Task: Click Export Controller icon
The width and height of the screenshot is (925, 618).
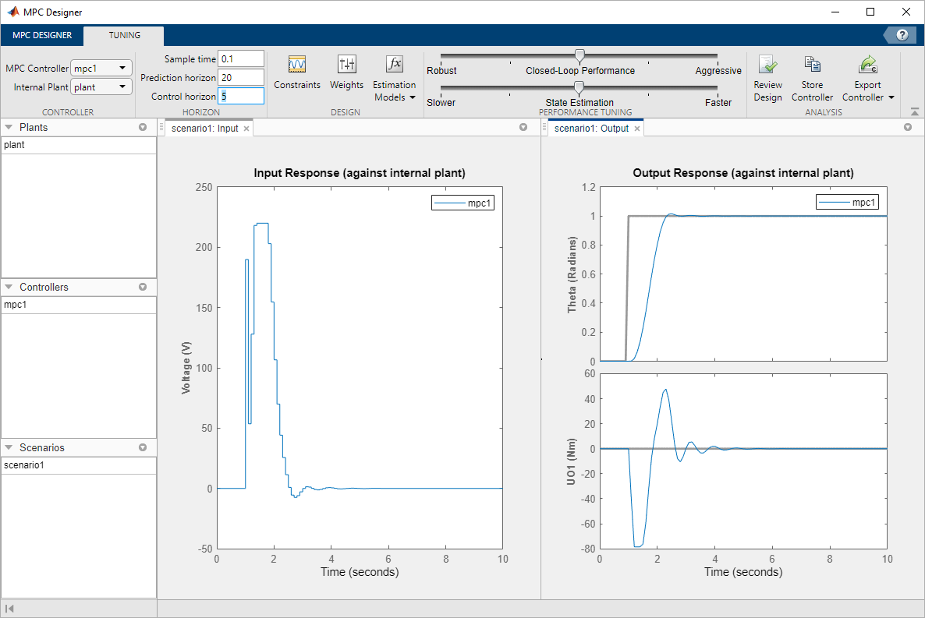Action: point(868,65)
